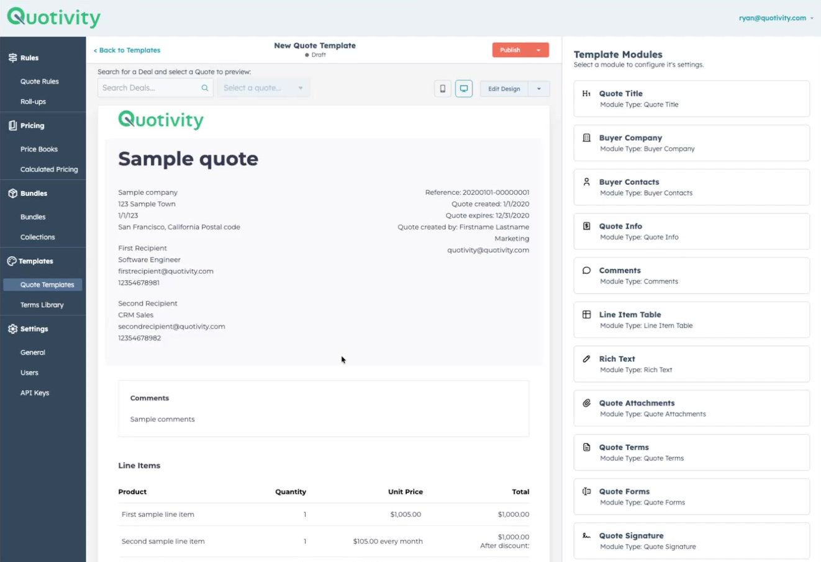Click the Quote Attachments paperclip icon
This screenshot has width=821, height=562.
586,403
